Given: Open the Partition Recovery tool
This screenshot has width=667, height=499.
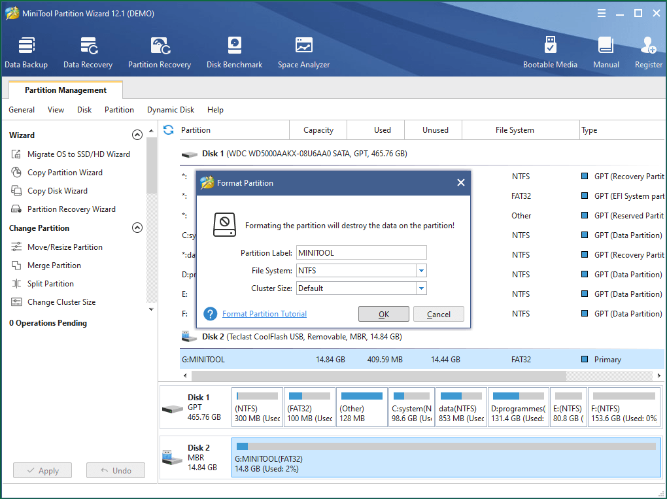Looking at the screenshot, I should point(160,52).
